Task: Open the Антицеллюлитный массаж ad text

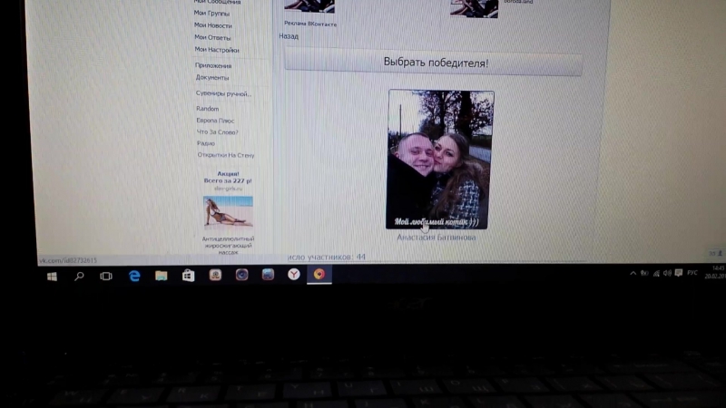Action: point(228,245)
